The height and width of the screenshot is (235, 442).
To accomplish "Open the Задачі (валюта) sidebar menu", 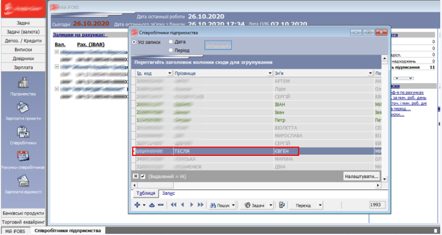I will coord(23,32).
